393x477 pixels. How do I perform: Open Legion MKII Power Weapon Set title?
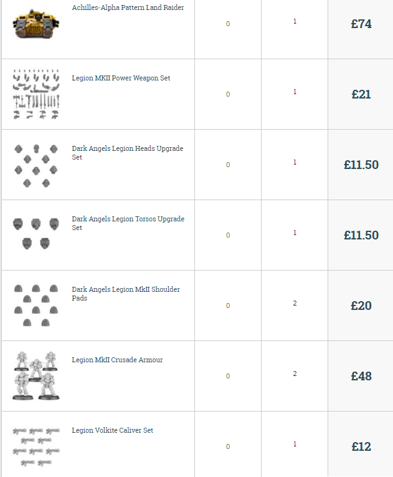tap(121, 79)
